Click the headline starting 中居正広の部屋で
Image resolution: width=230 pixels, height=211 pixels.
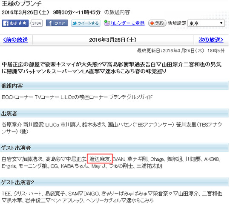click(112, 68)
